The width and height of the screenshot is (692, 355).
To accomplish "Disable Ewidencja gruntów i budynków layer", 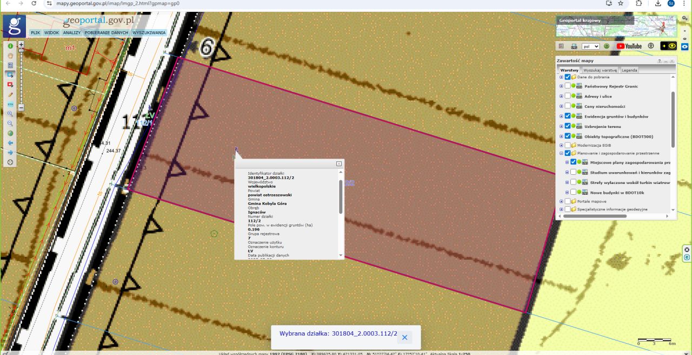I will [568, 116].
